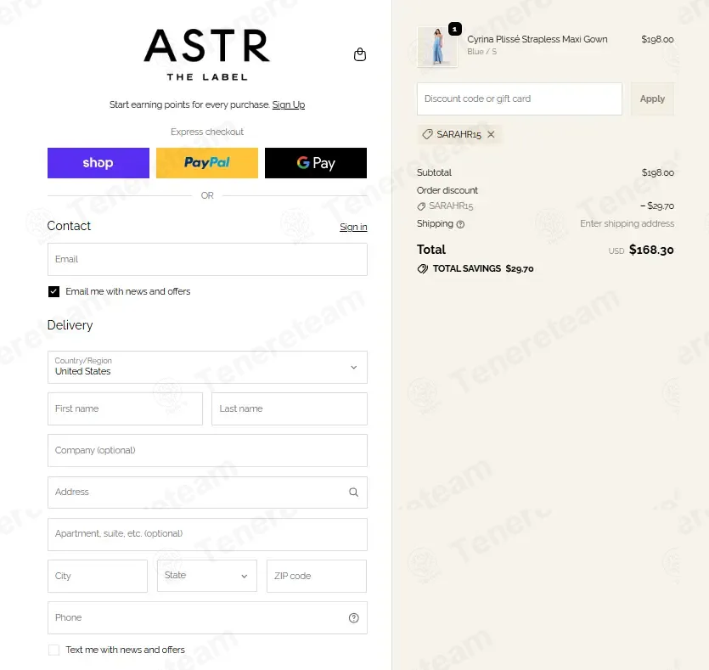Open the shopping bag cart icon

click(359, 54)
